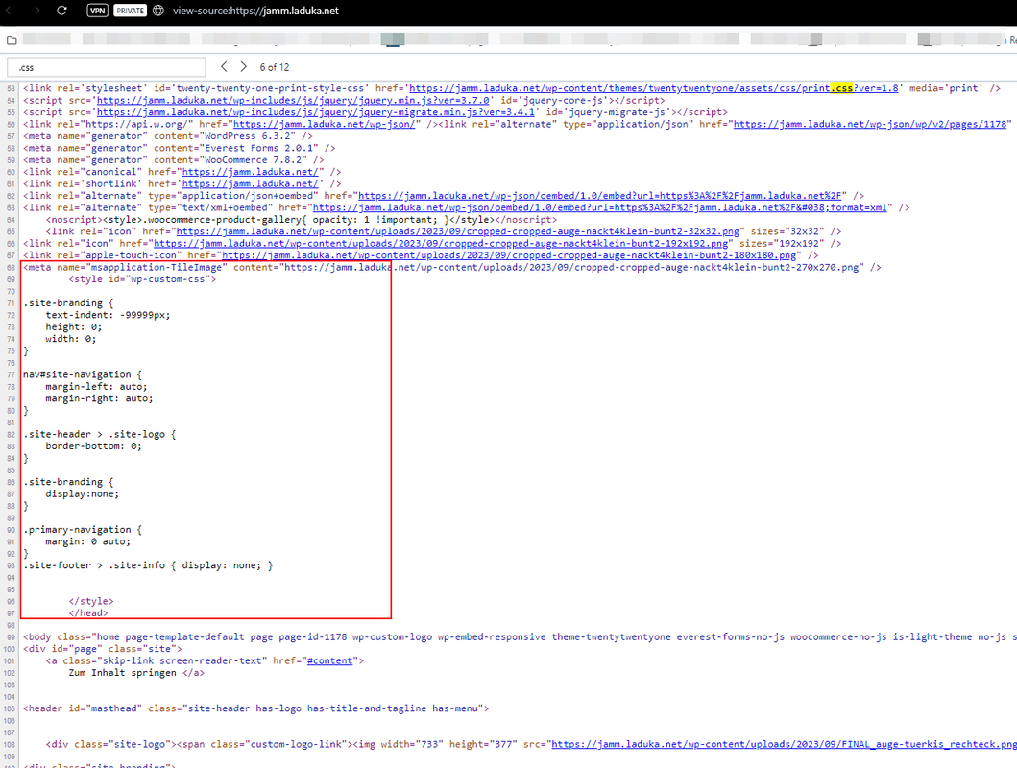
Task: Click the '.site-footer > .site-info' rule line
Action: pos(149,565)
